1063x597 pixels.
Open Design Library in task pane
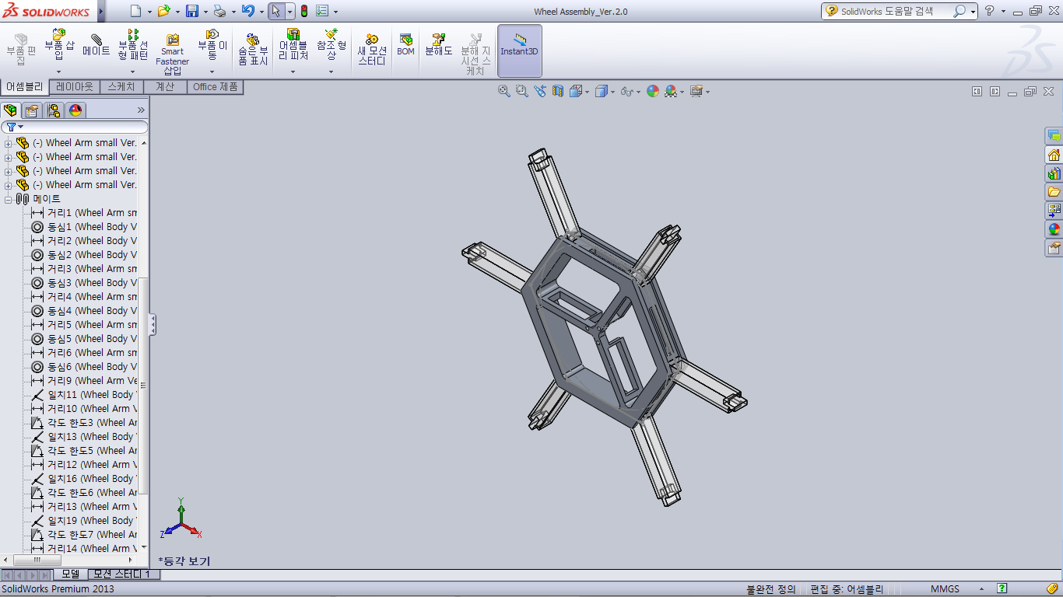(1054, 173)
